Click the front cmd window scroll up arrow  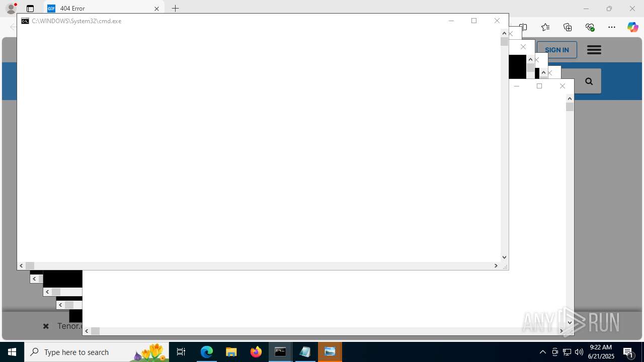pyautogui.click(x=505, y=33)
